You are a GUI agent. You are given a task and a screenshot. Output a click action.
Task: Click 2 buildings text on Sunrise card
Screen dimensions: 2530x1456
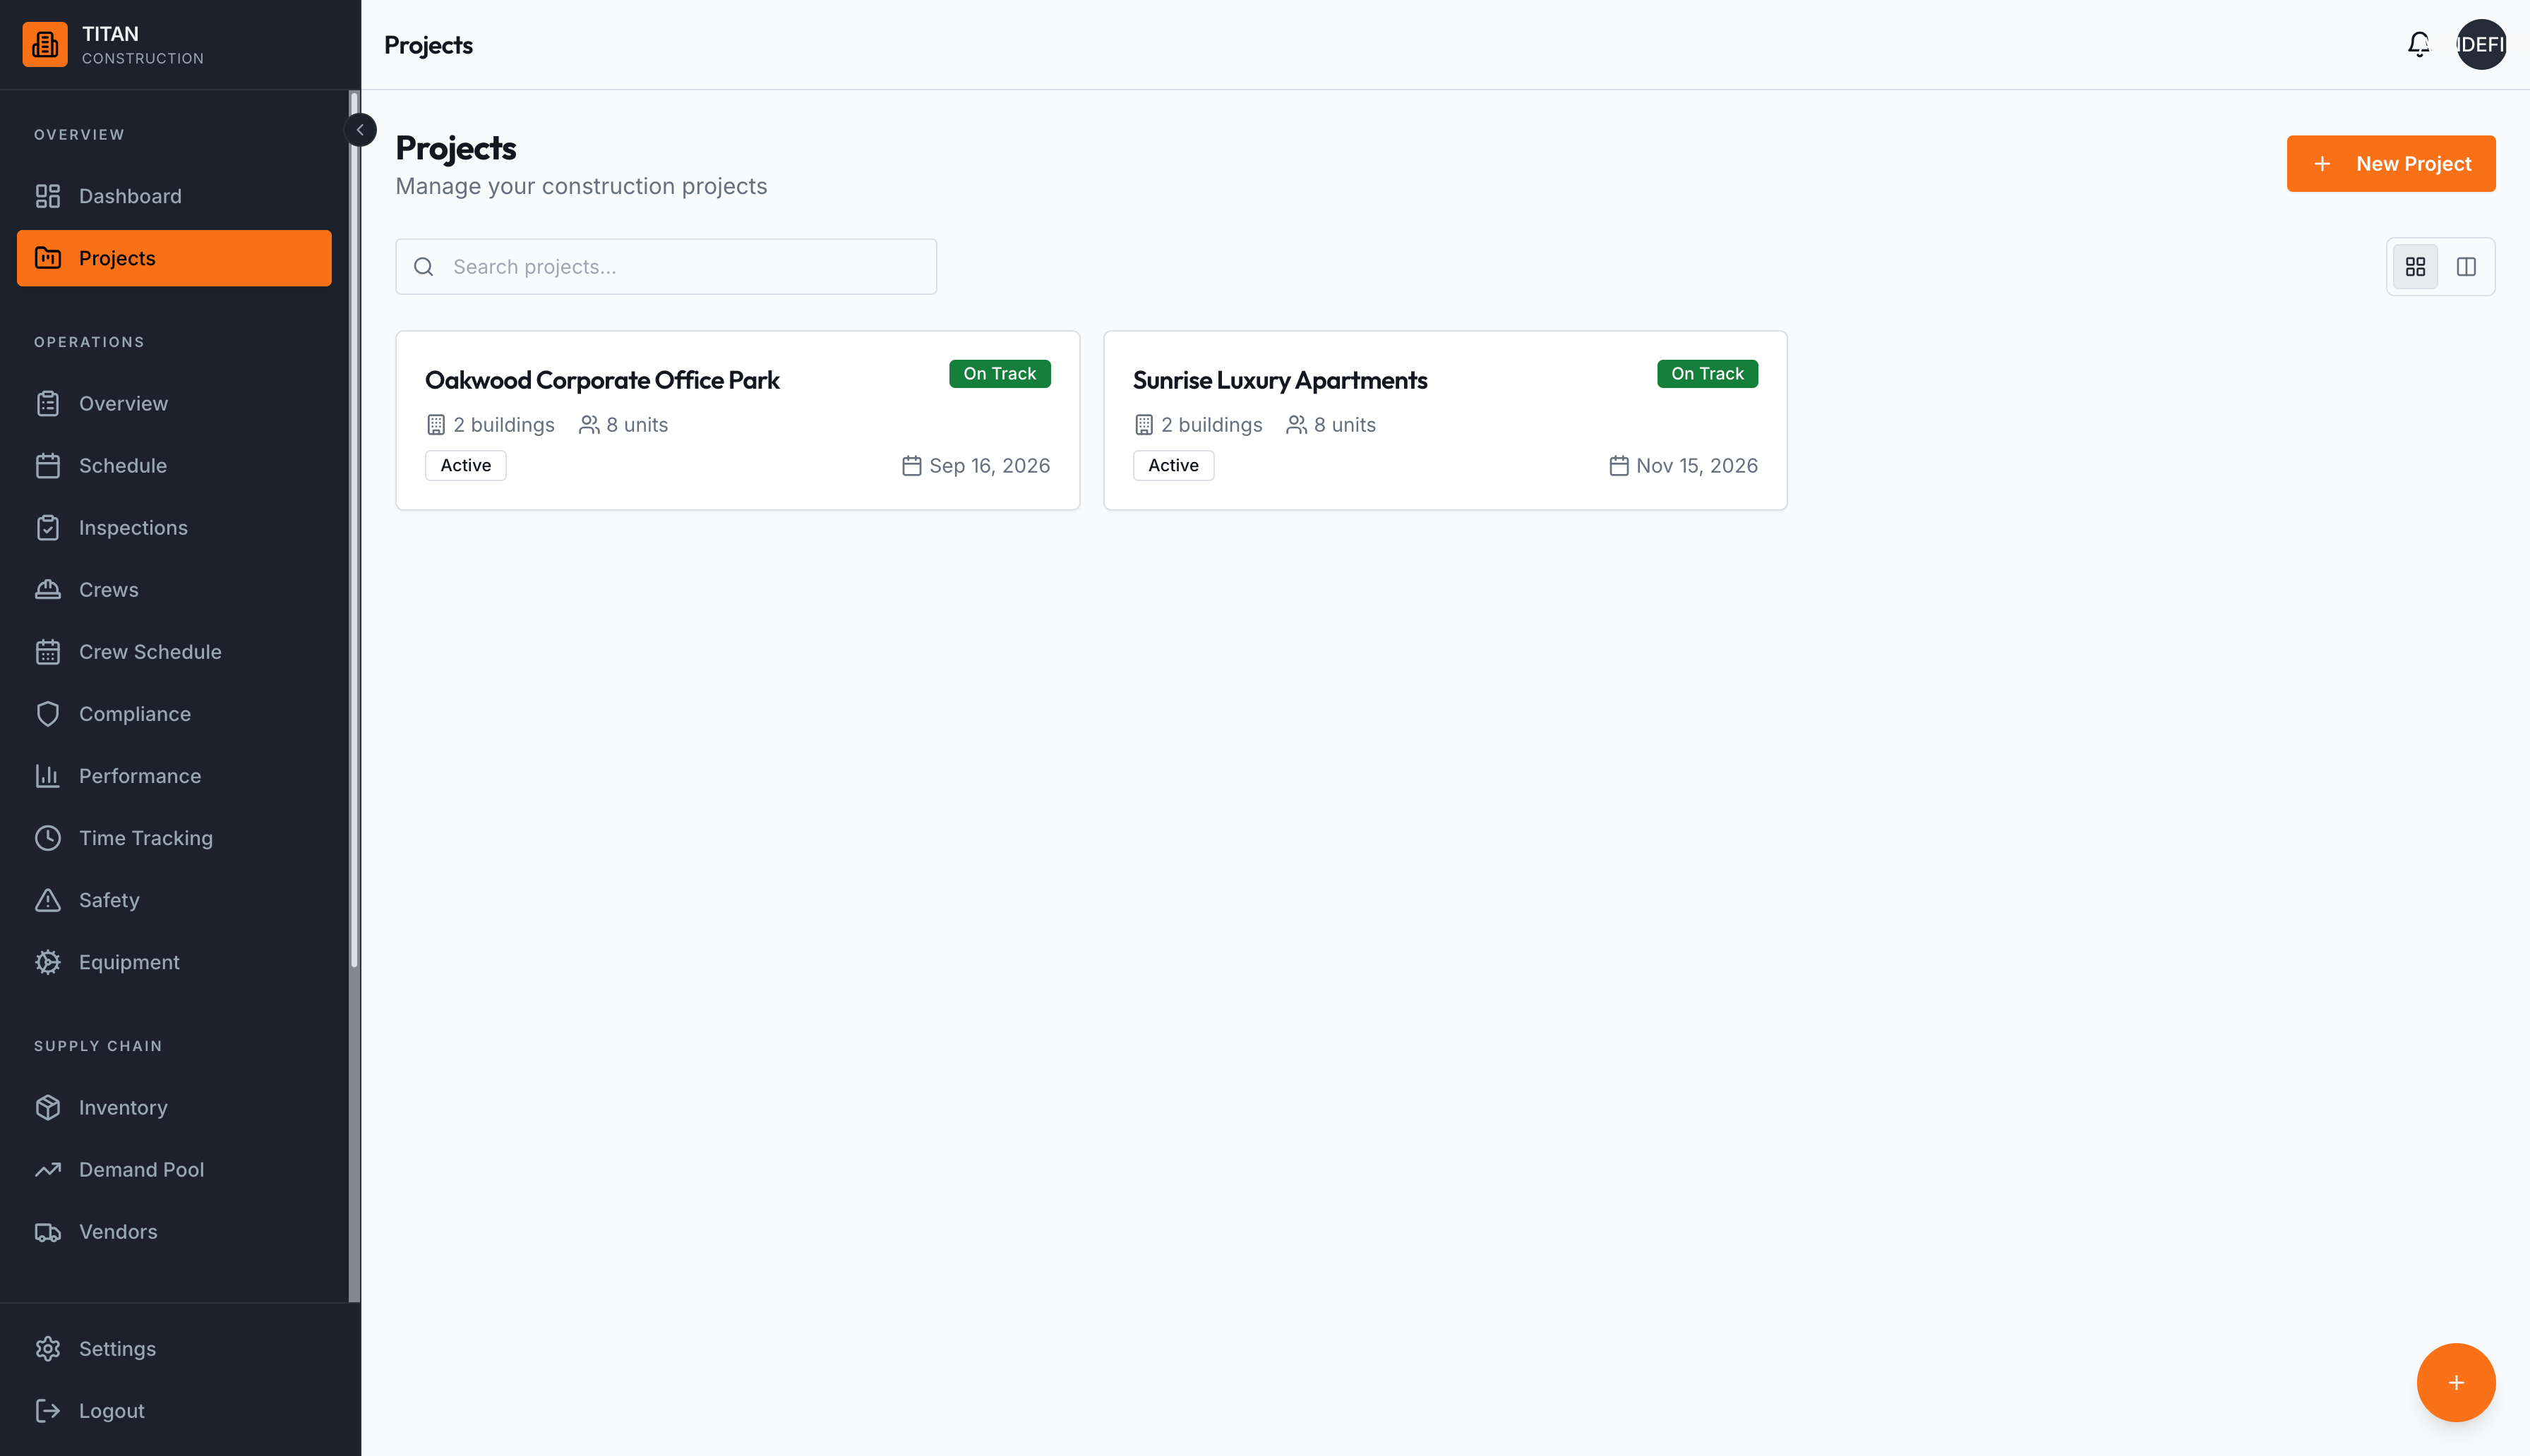coord(1211,424)
